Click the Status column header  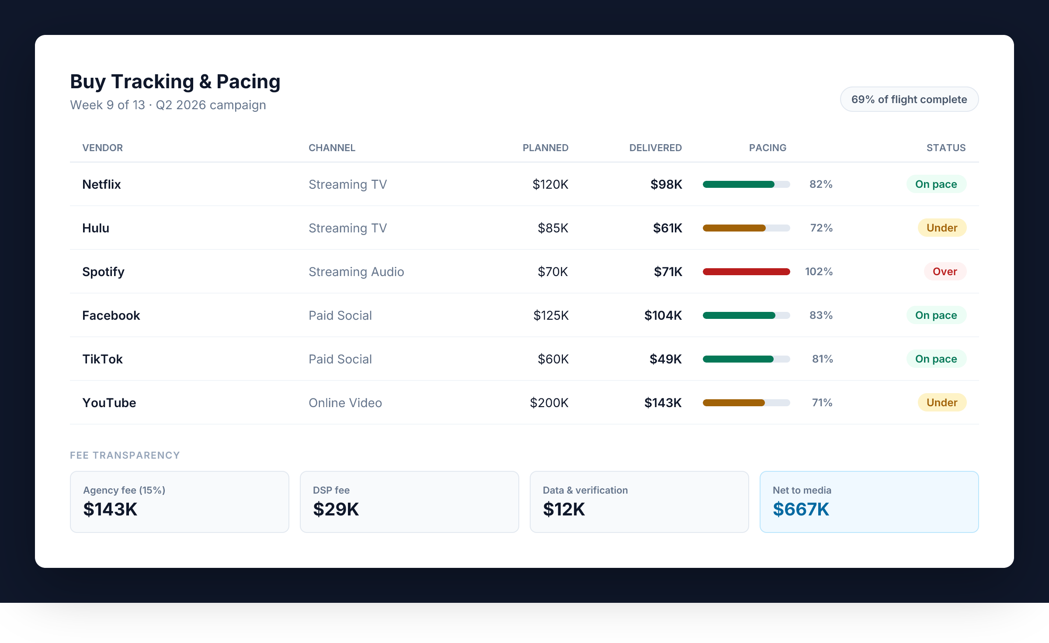(946, 148)
